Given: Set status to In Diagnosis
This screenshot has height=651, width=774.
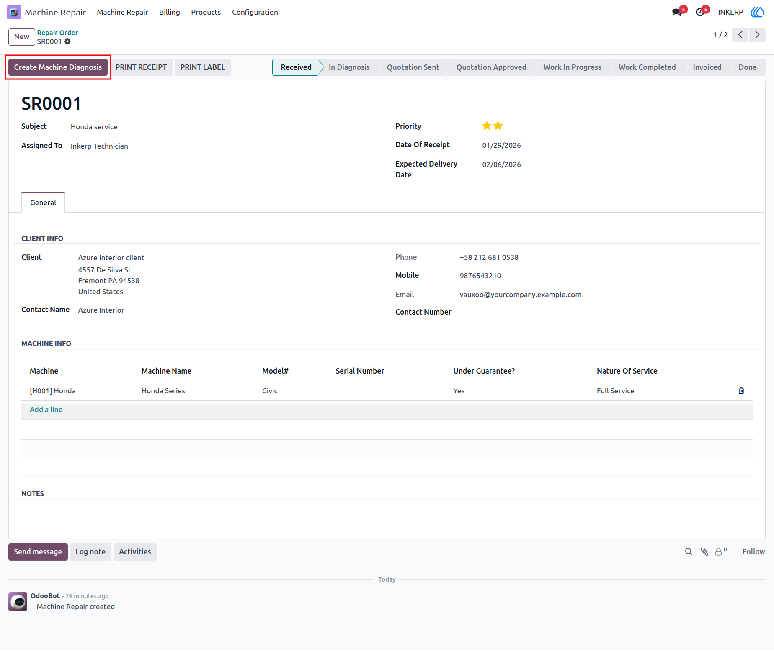Looking at the screenshot, I should [x=349, y=67].
